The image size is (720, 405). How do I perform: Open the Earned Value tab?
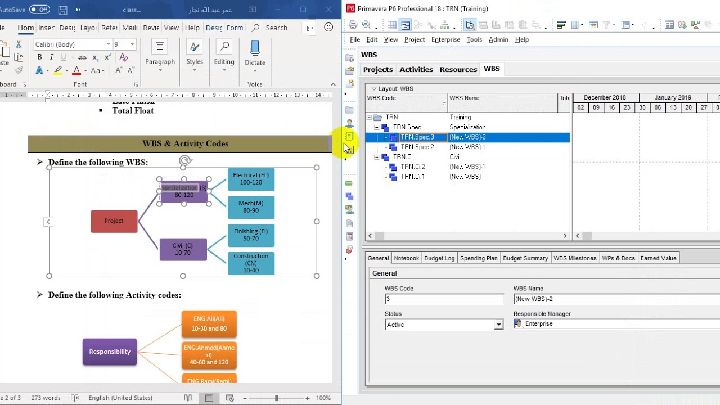[x=658, y=258]
